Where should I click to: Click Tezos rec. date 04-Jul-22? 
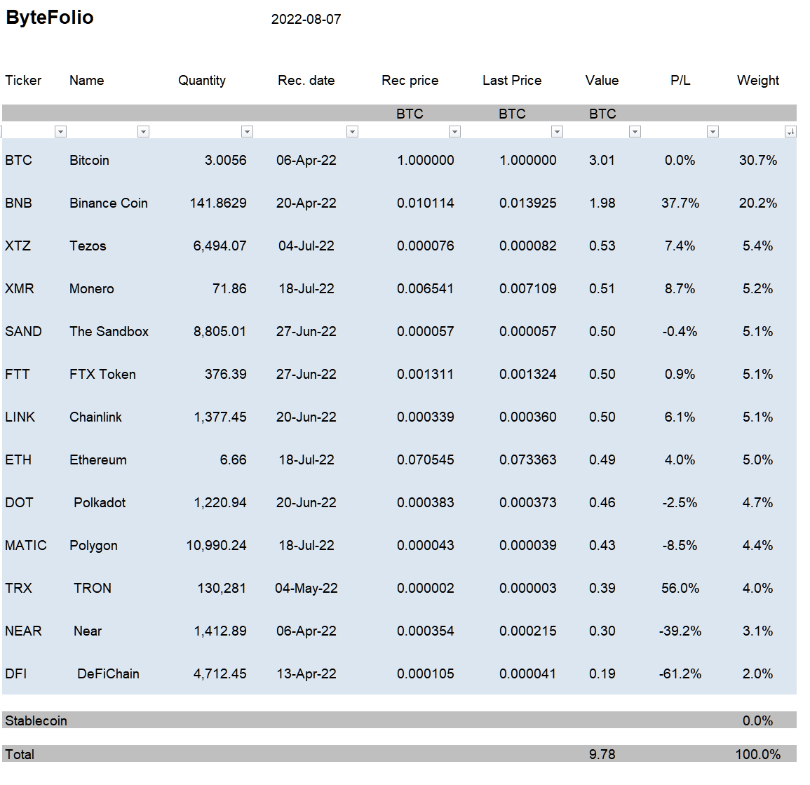pyautogui.click(x=306, y=246)
